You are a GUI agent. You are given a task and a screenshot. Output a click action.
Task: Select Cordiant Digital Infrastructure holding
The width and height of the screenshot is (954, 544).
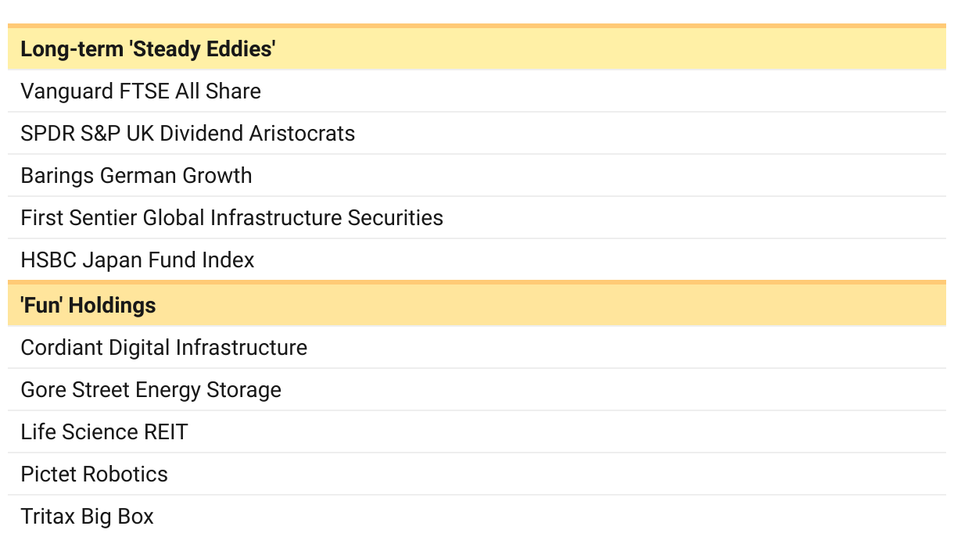click(x=477, y=348)
